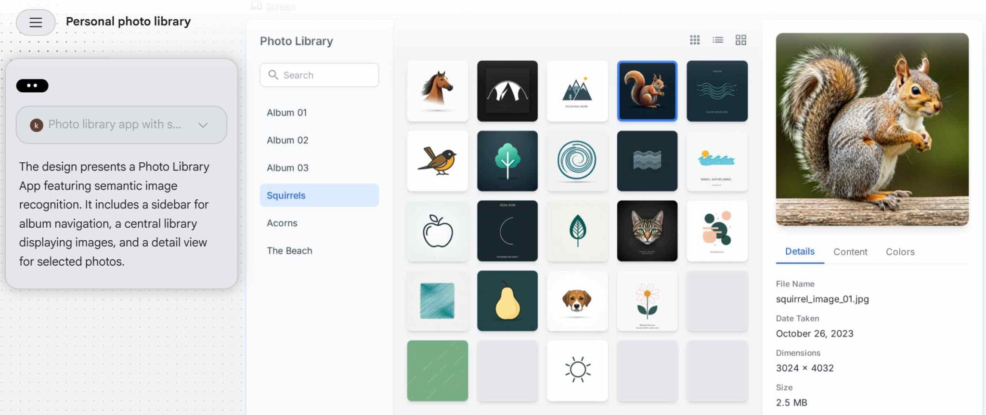Select the yellow pear thumbnail

click(507, 301)
